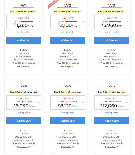
Task: Add the W5 plan to cart
Action: tap(68, 121)
